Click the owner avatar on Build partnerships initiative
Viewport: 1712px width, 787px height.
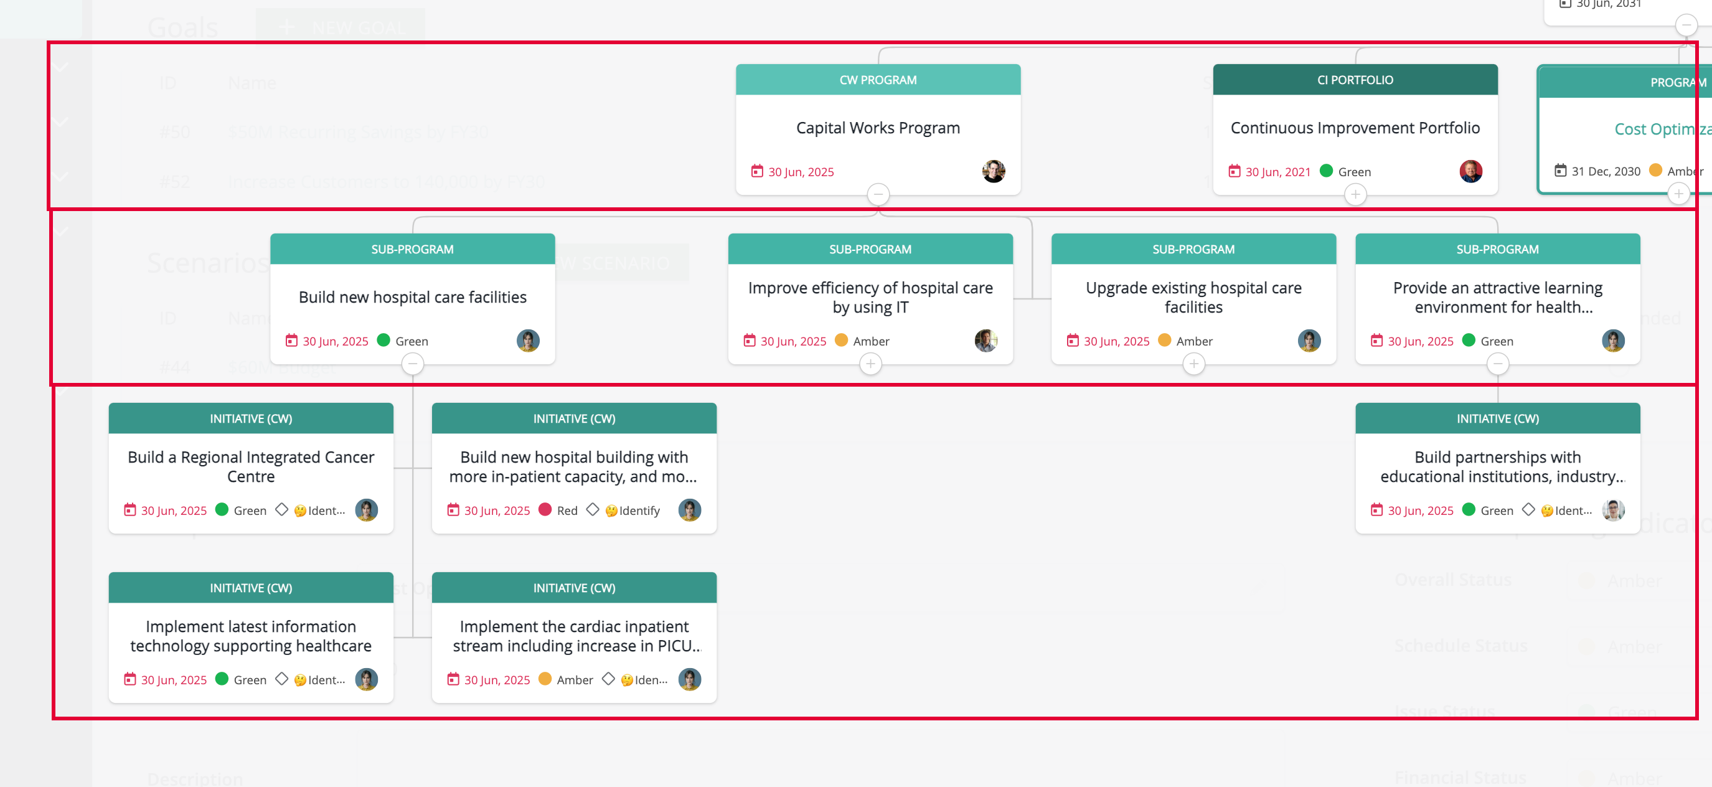point(1612,510)
